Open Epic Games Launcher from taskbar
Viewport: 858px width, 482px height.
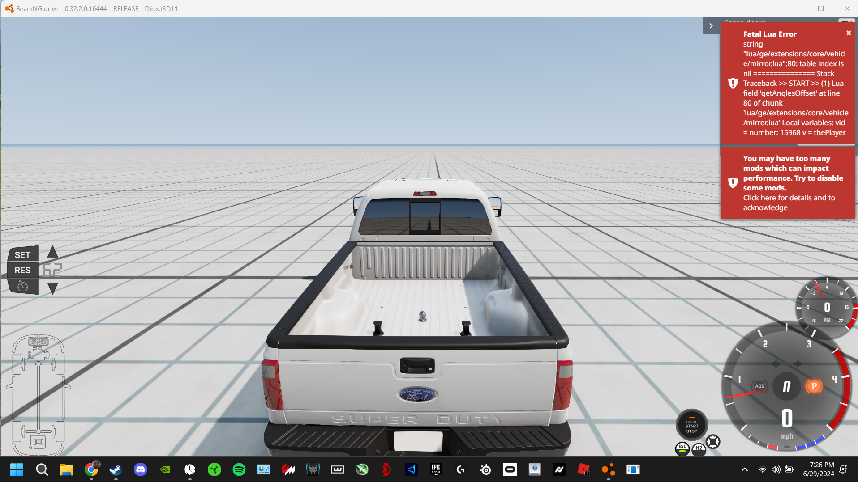click(x=436, y=469)
